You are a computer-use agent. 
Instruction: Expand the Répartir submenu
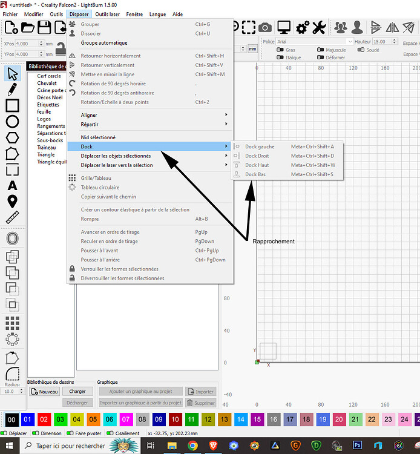pos(150,124)
